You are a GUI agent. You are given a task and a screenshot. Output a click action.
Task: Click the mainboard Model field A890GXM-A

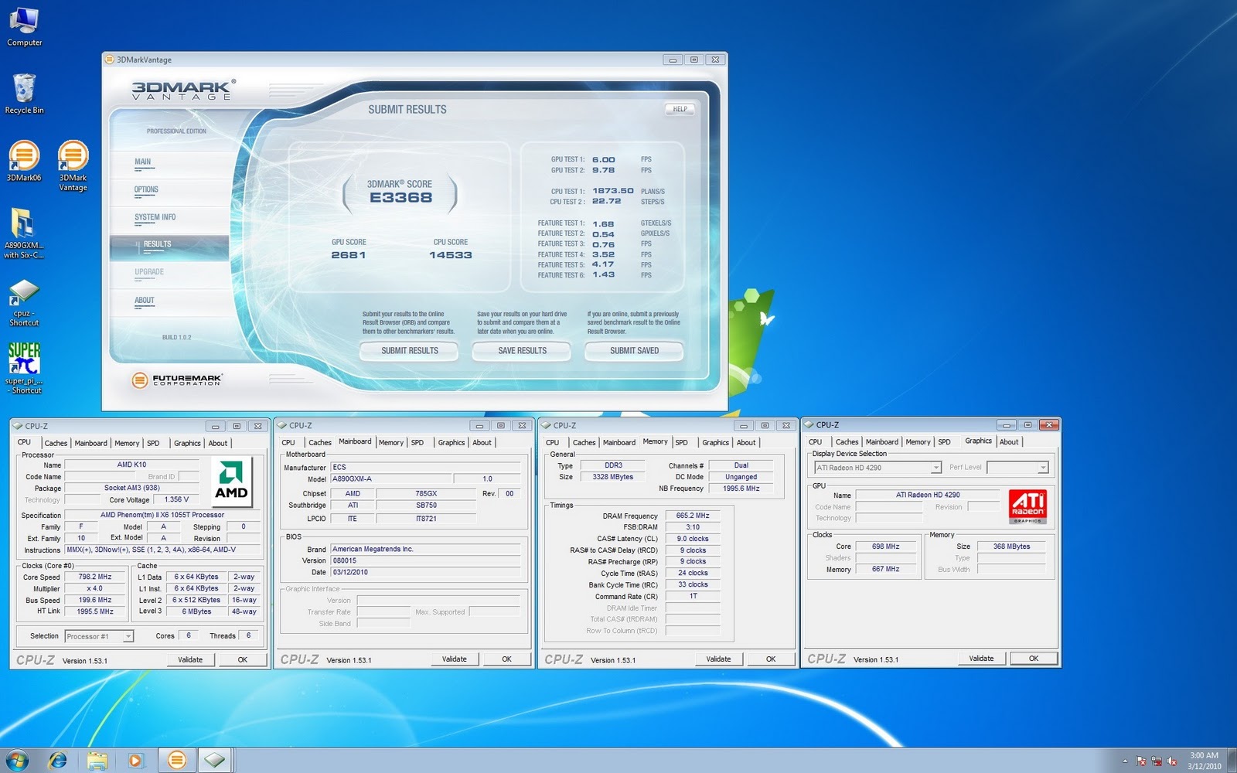[x=391, y=479]
